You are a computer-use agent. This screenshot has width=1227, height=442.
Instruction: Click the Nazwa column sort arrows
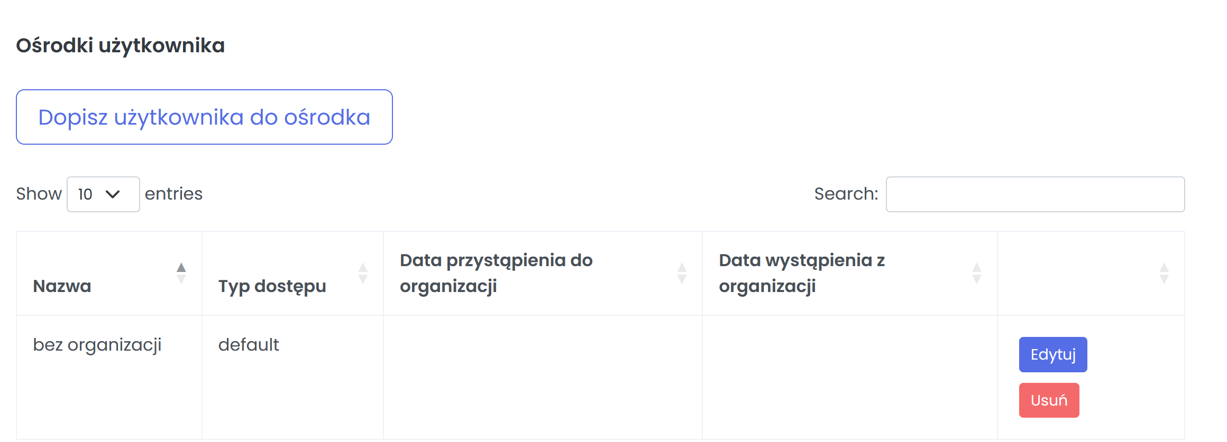[x=181, y=273]
